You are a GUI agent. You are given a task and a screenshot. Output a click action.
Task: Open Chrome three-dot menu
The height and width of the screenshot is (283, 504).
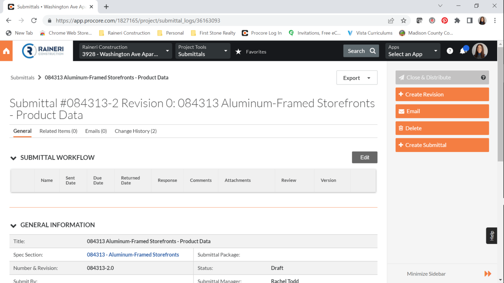click(495, 21)
